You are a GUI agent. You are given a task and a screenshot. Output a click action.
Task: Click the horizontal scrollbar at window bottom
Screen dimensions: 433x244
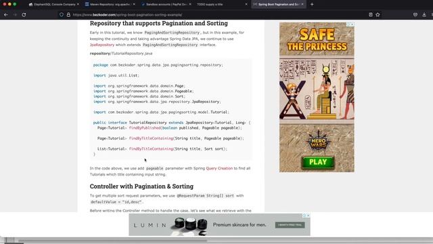(112, 241)
